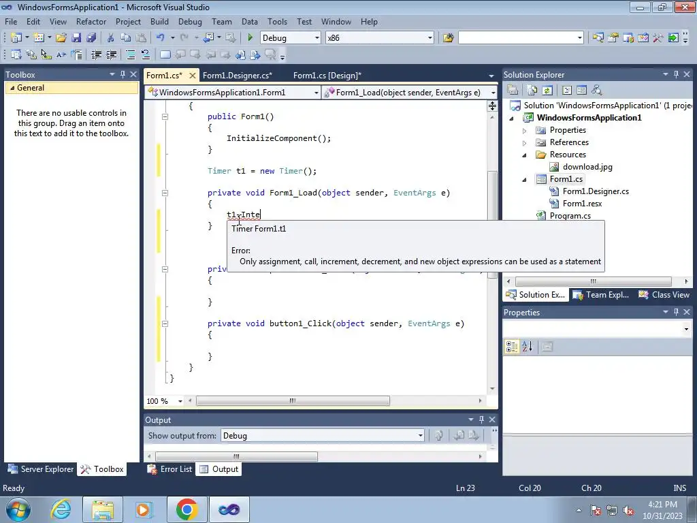This screenshot has height=523, width=697.
Task: Open the Tools menu
Action: click(x=278, y=21)
